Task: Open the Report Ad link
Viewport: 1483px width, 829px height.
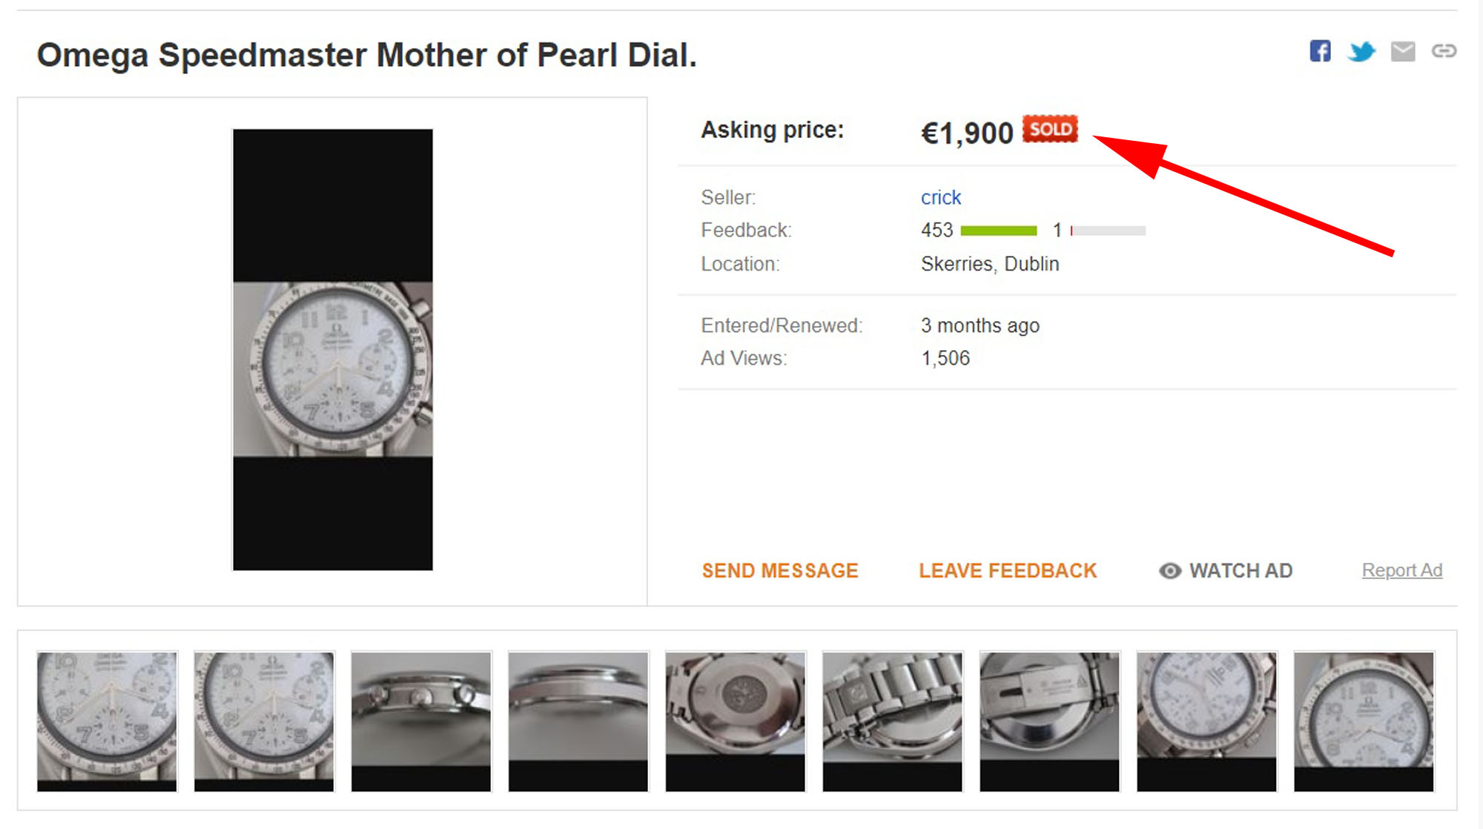Action: coord(1401,570)
